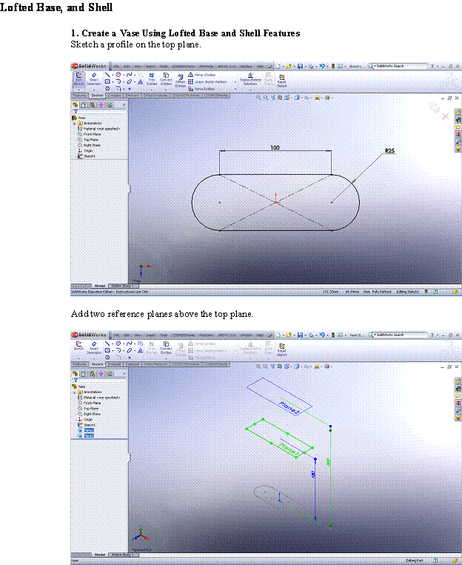Open Design Library task pane icon in upper window
The image size is (462, 565).
(458, 120)
